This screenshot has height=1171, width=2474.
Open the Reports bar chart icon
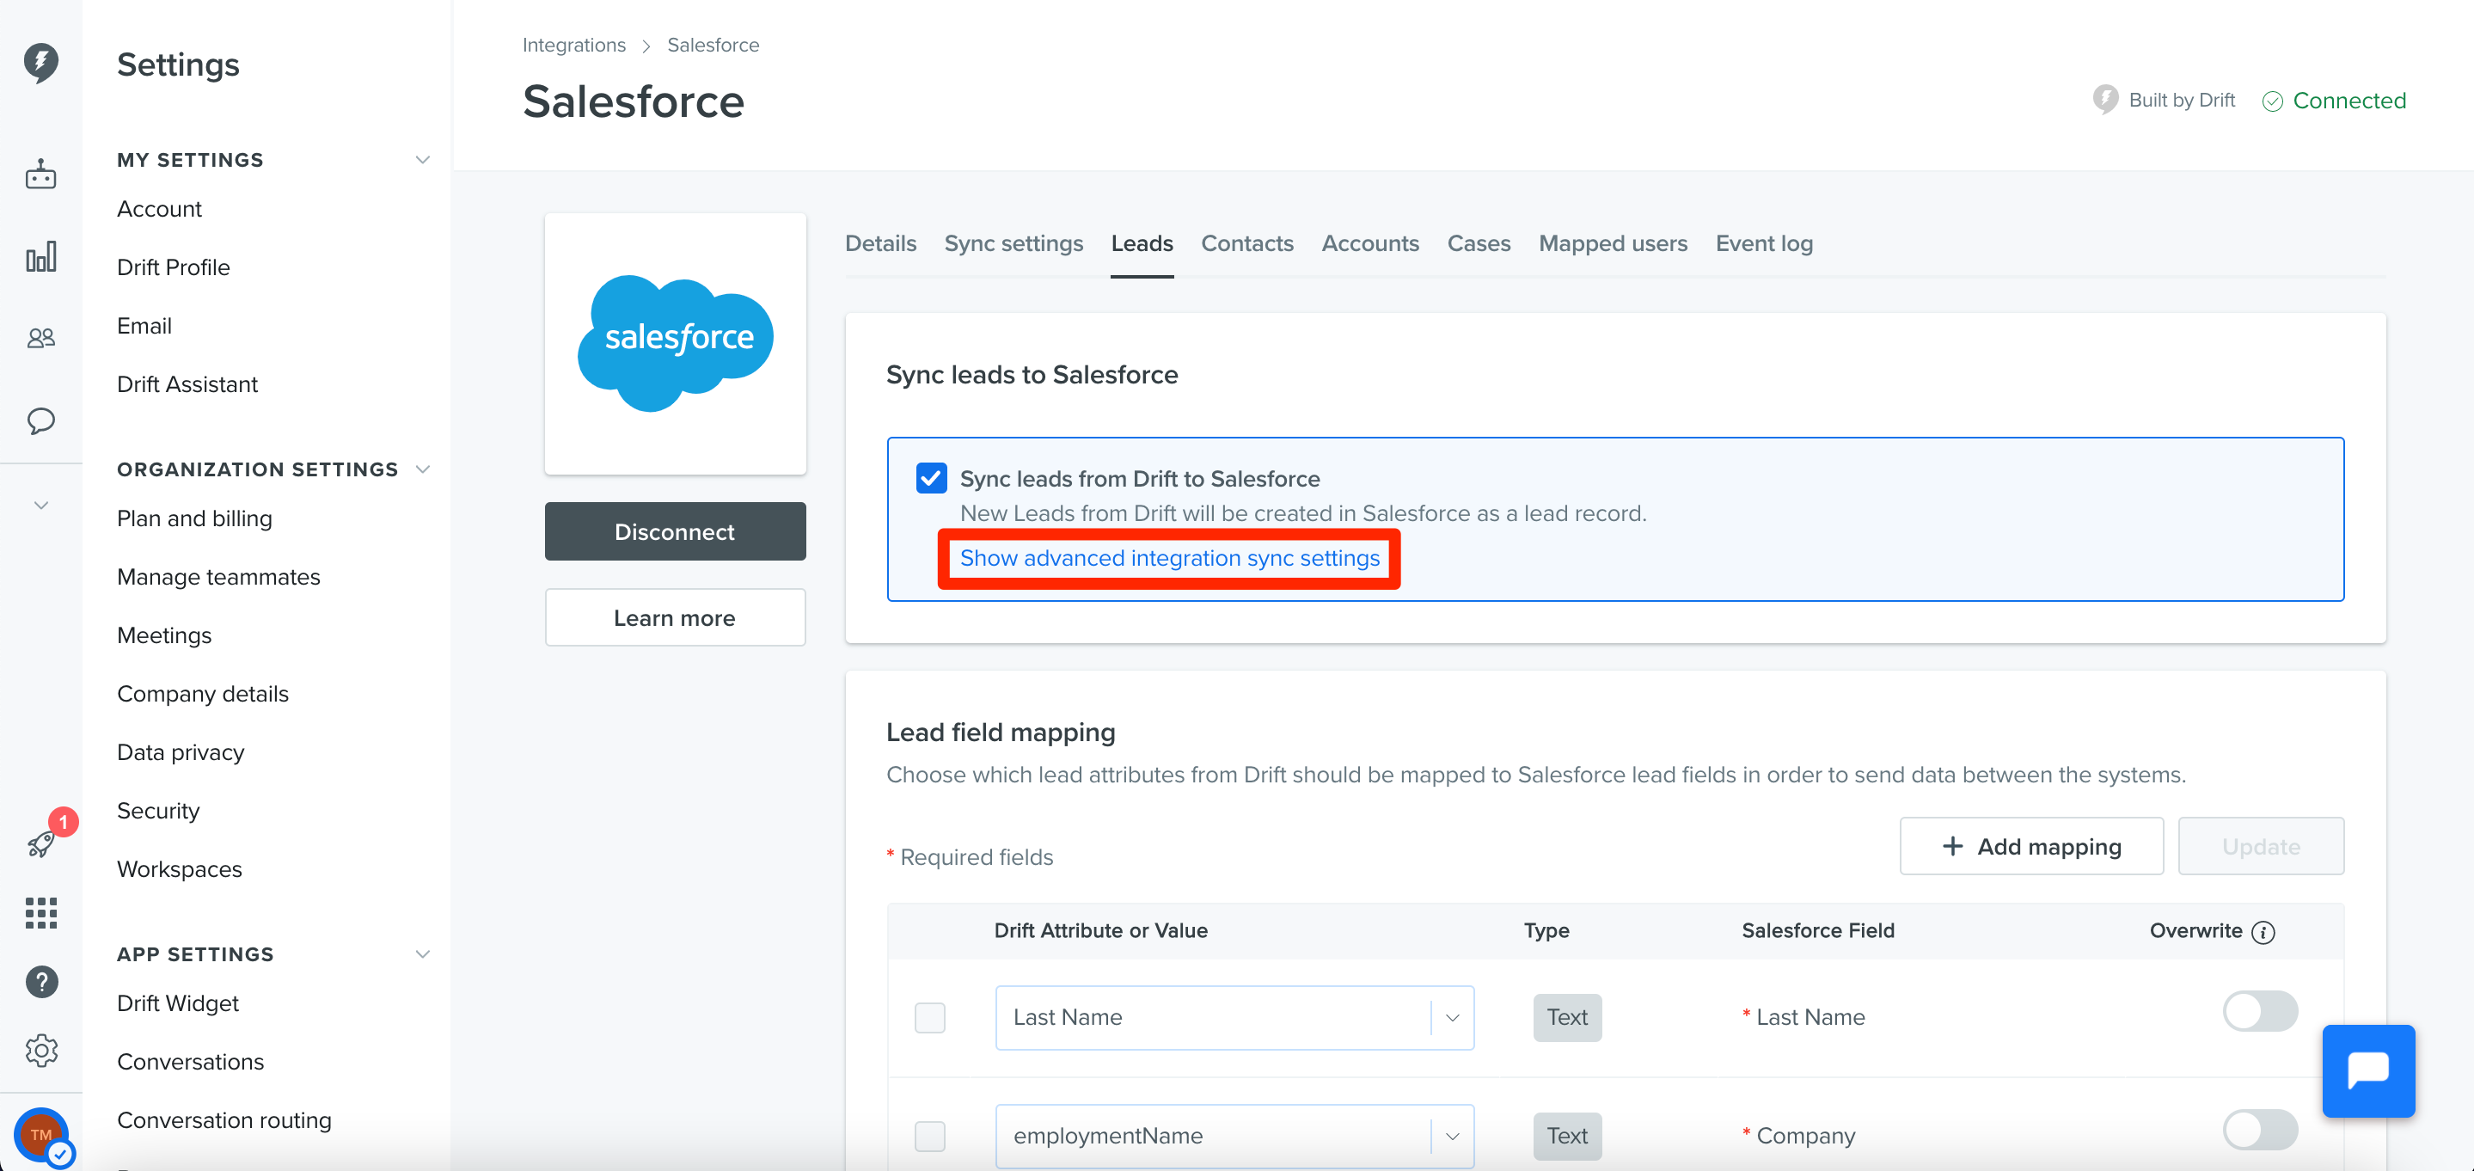click(x=40, y=256)
